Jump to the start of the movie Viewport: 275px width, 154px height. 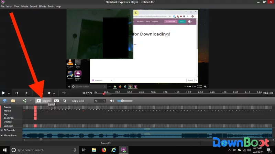17,93
